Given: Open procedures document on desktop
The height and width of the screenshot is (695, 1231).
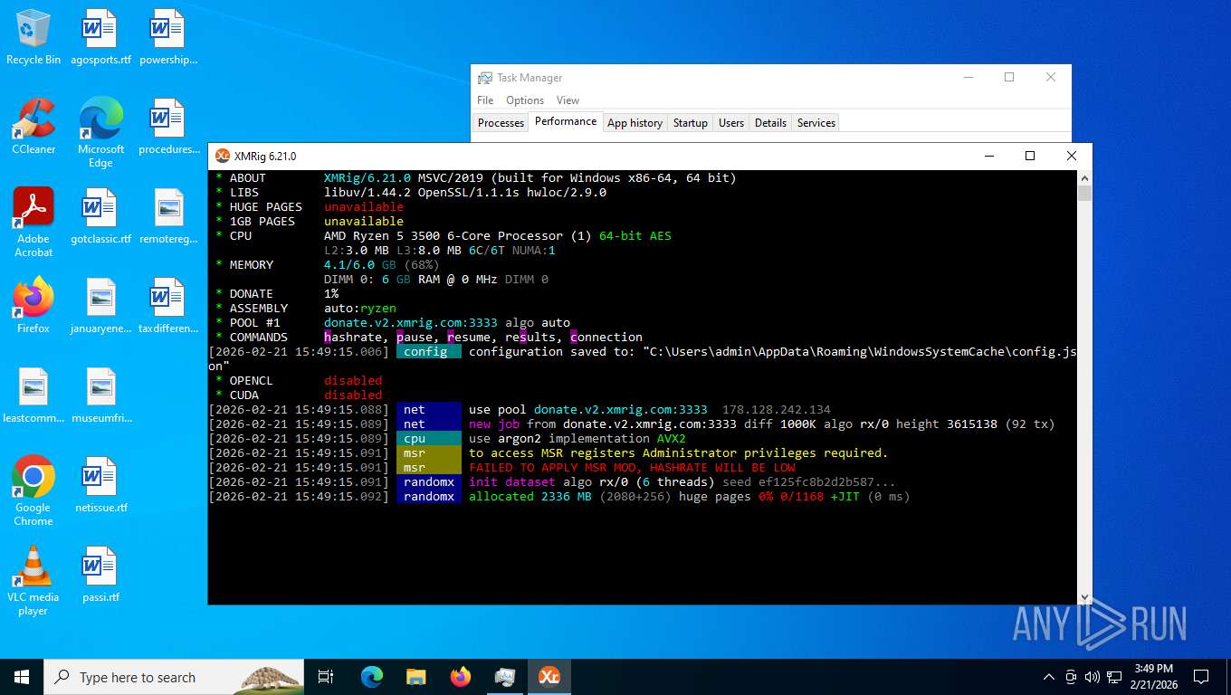Looking at the screenshot, I should (x=168, y=127).
